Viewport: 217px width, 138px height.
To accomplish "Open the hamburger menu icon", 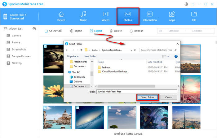I will tap(193, 4).
